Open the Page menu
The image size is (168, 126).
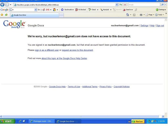click(150, 15)
